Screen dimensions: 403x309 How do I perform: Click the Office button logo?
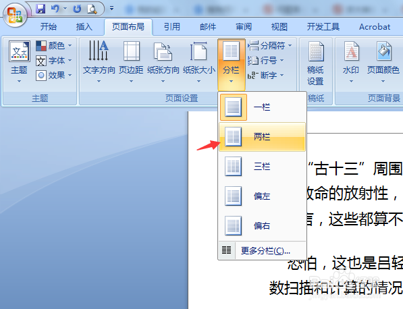15,15
